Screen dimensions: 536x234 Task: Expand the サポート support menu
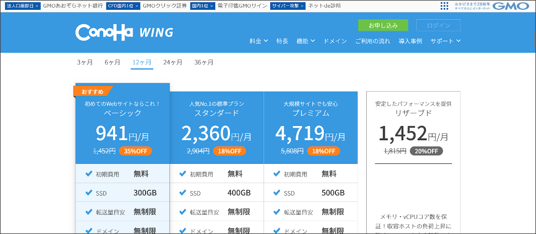coord(445,41)
